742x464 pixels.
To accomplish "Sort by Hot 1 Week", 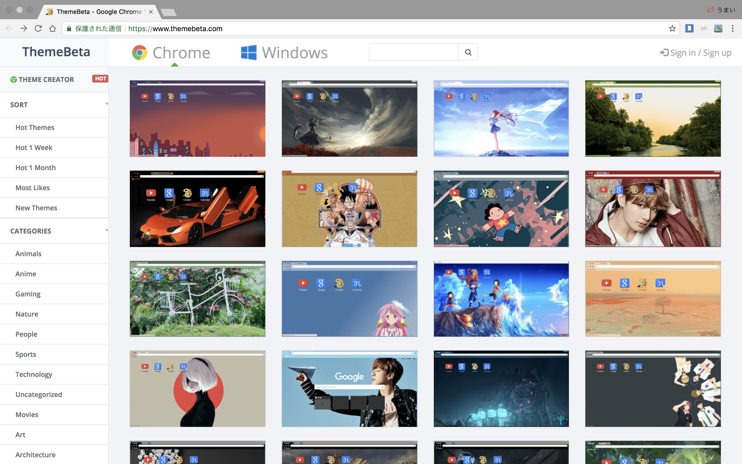I will (34, 148).
